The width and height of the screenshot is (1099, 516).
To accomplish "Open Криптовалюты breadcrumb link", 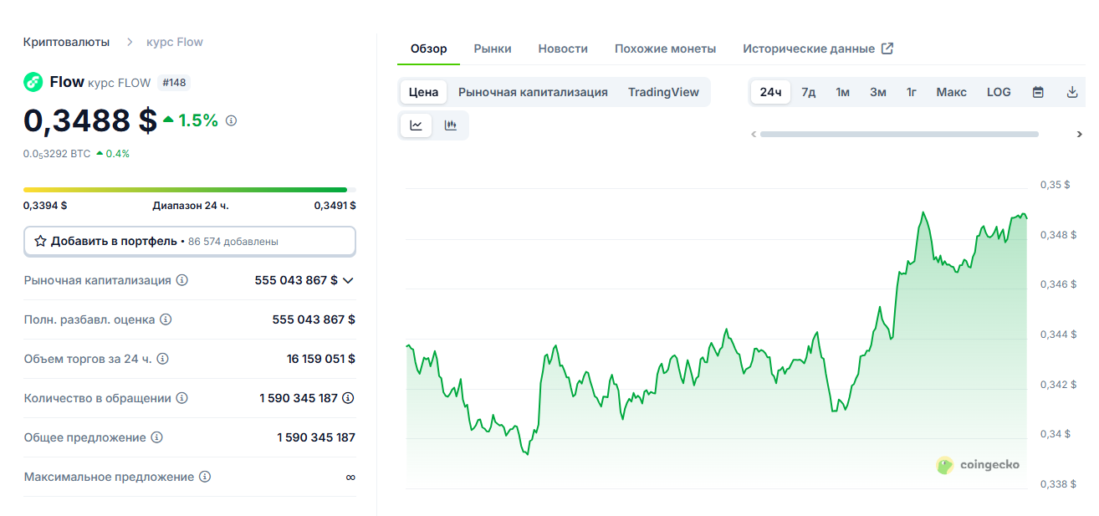I will click(66, 42).
